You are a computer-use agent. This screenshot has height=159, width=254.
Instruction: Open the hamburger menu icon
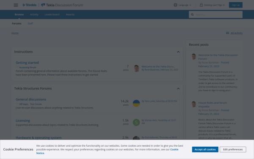click(16, 5)
